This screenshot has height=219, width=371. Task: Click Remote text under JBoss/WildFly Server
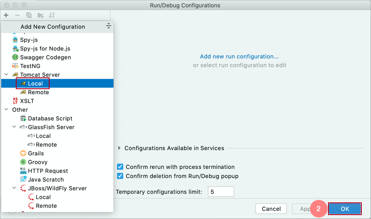pos(47,205)
